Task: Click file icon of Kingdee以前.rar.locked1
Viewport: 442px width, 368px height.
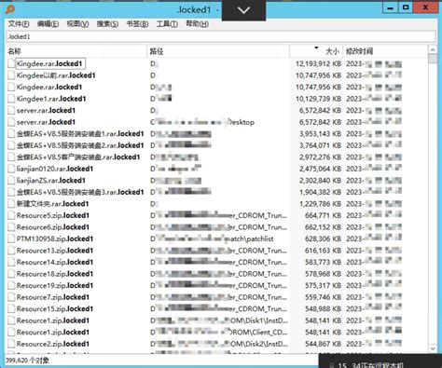Action: 11,75
